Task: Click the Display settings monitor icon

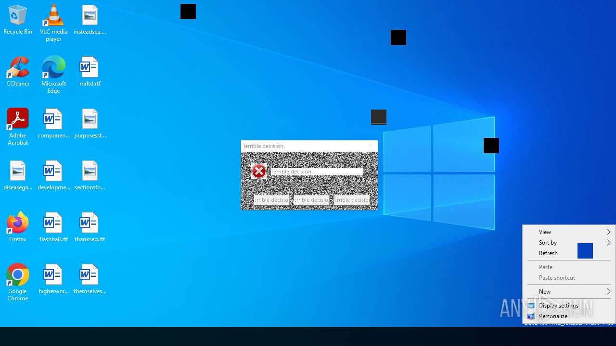Action: (531, 306)
